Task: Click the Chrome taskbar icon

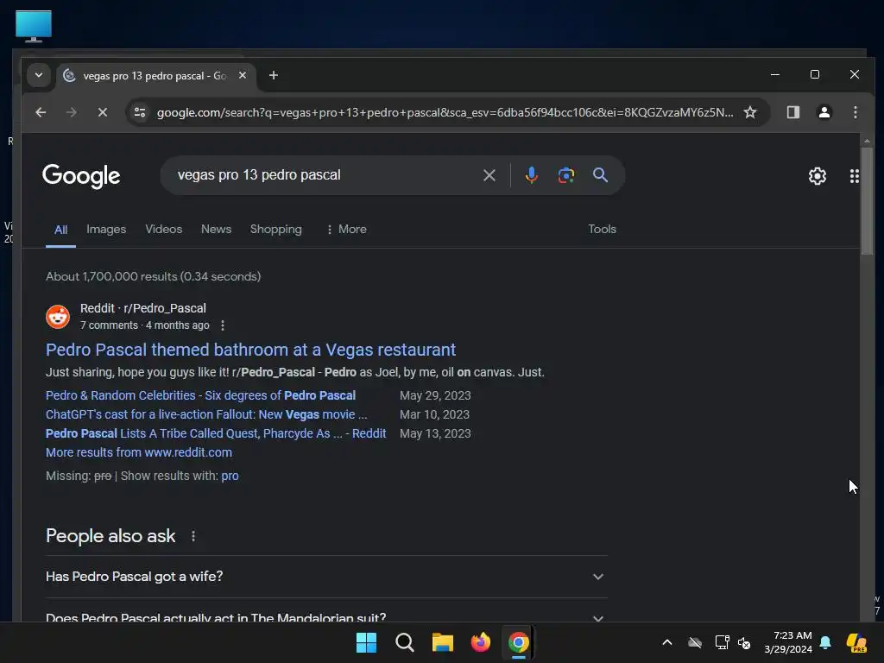Action: click(x=518, y=642)
